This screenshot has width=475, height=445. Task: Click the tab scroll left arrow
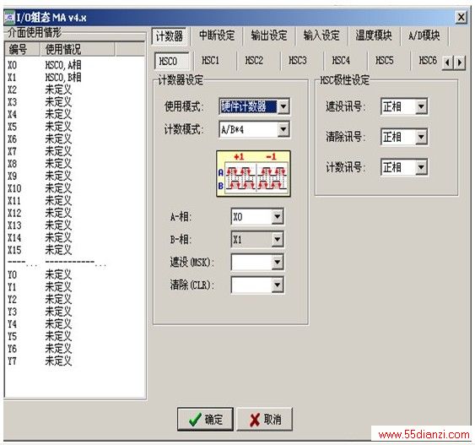pos(447,62)
